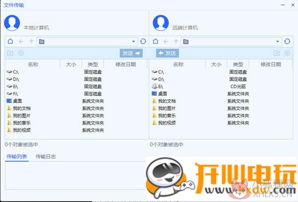The height and width of the screenshot is (202, 298).
Task: Sort remote list by 类型 column
Action: (238, 64)
